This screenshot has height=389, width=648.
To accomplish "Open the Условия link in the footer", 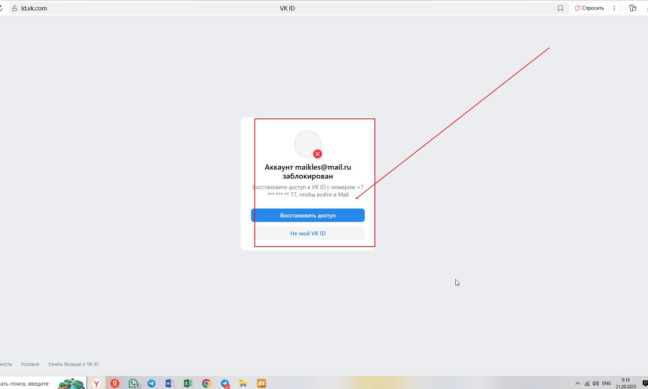I will point(30,364).
